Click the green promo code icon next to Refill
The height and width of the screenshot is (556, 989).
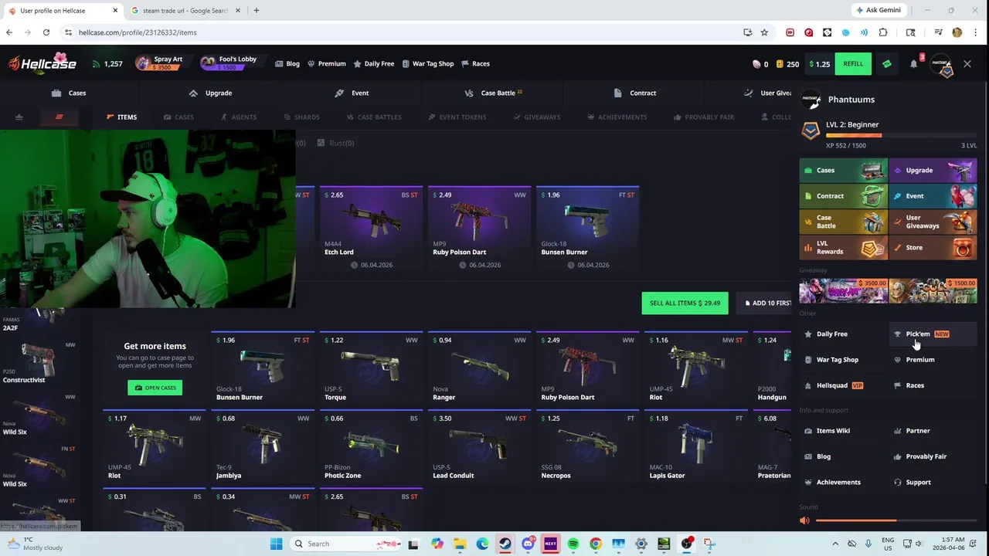coord(887,64)
